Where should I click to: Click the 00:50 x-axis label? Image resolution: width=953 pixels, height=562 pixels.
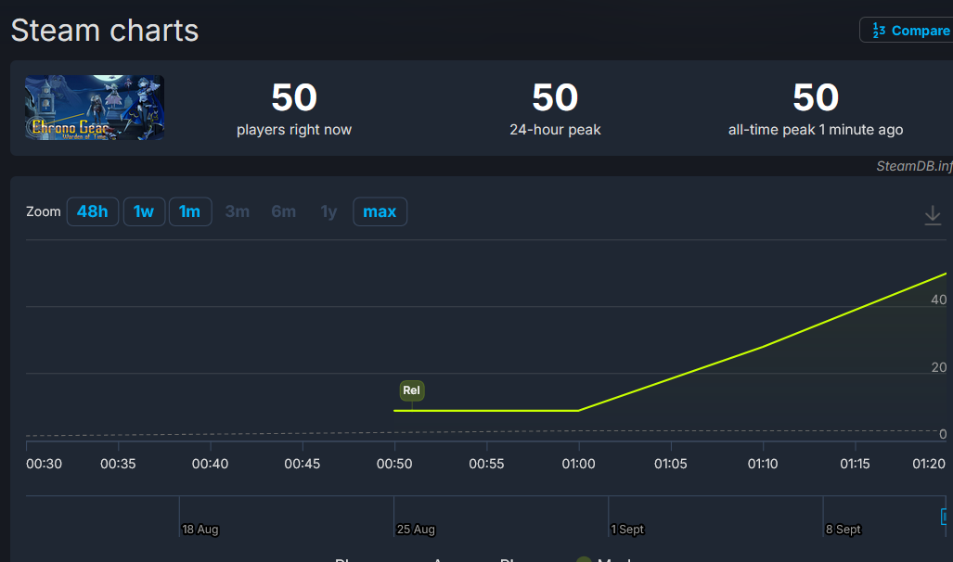(394, 464)
